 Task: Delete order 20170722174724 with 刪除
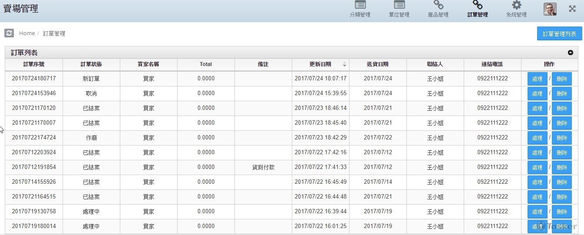(561, 138)
